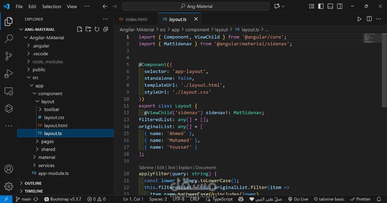This screenshot has height=203, width=387.
Task: Click the Ang-Material command center search
Action: pyautogui.click(x=196, y=6)
